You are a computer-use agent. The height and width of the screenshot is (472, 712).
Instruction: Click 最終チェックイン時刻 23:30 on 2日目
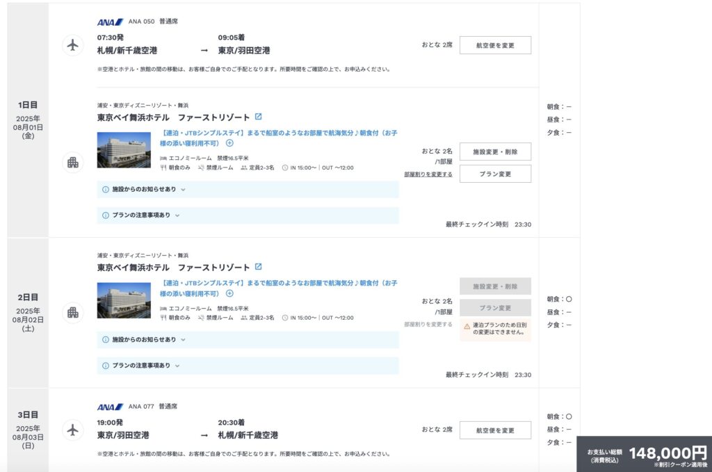[488, 375]
